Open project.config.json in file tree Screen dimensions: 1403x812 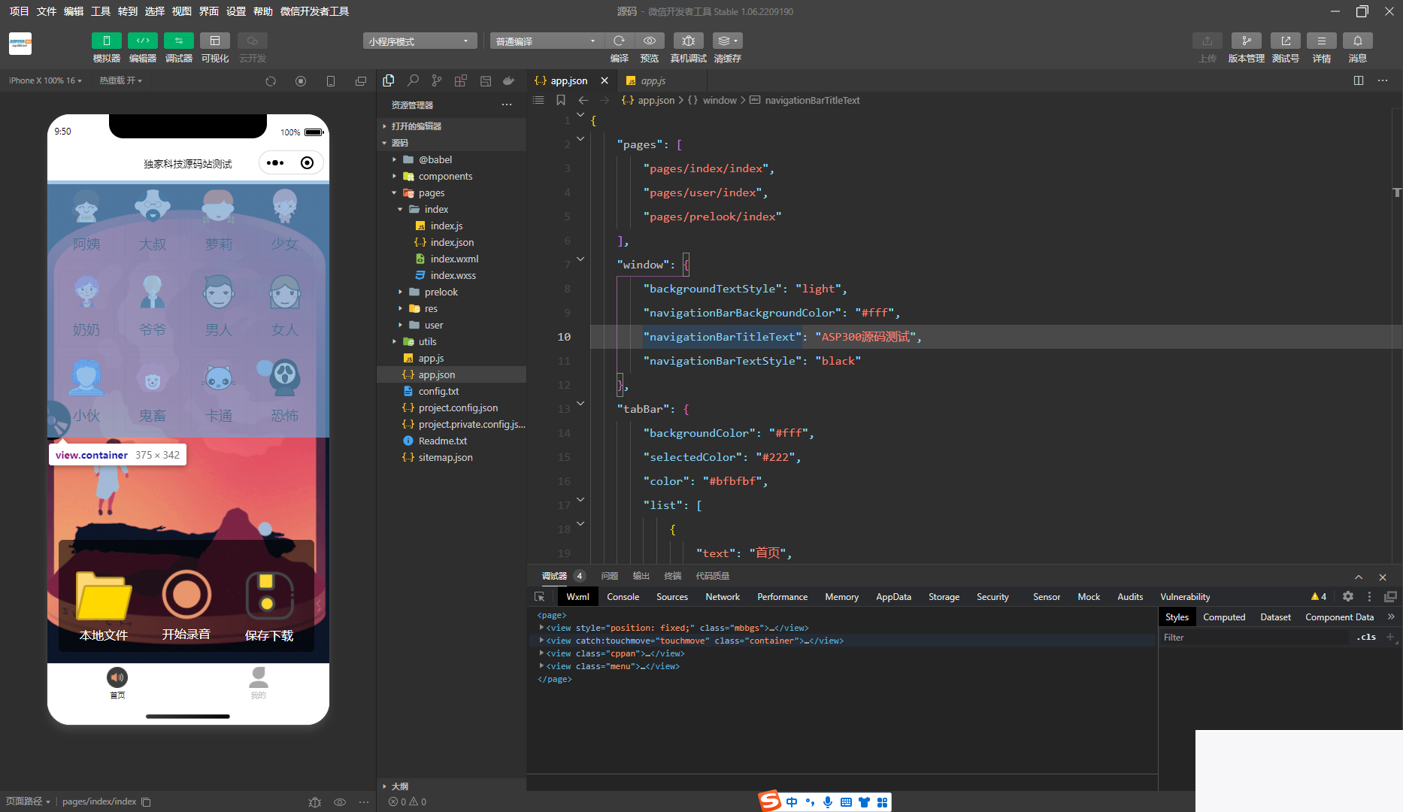[x=457, y=408]
